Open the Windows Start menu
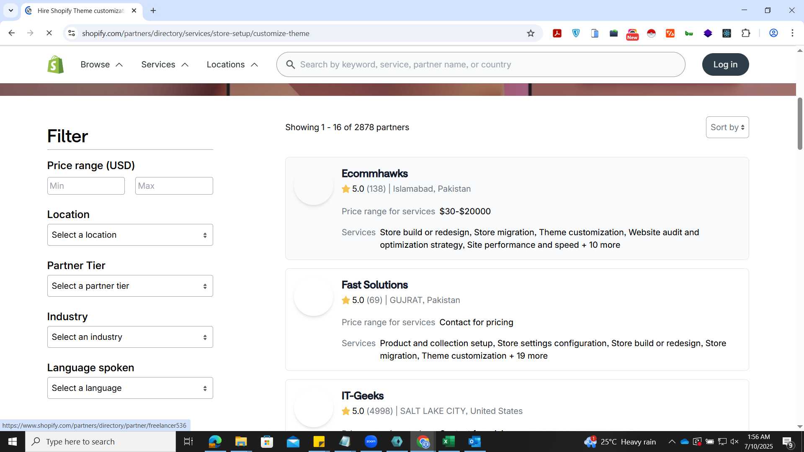Image resolution: width=804 pixels, height=452 pixels. point(13,442)
